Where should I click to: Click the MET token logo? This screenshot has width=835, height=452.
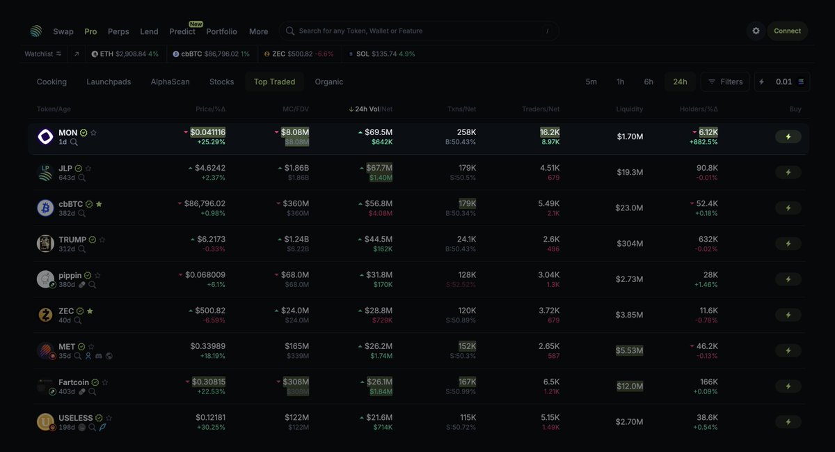pyautogui.click(x=45, y=350)
